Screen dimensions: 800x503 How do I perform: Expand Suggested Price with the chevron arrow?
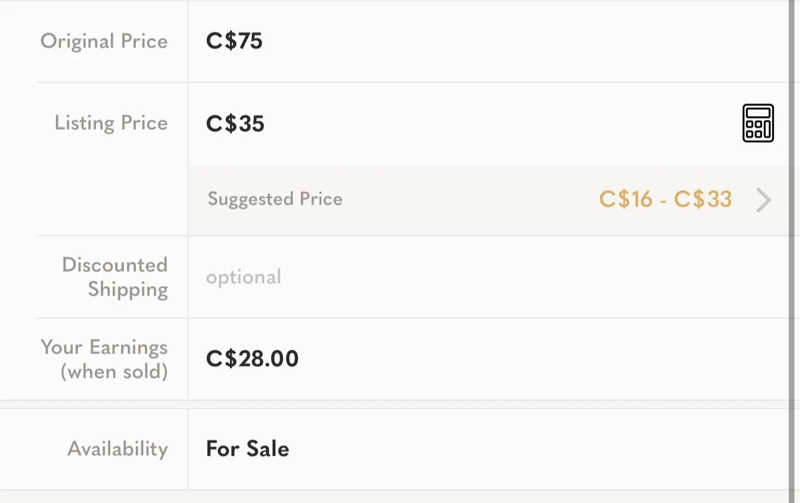pos(764,201)
